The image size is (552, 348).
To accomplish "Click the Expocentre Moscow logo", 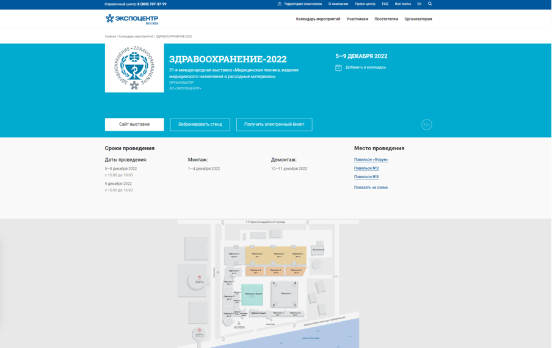I will (x=132, y=19).
